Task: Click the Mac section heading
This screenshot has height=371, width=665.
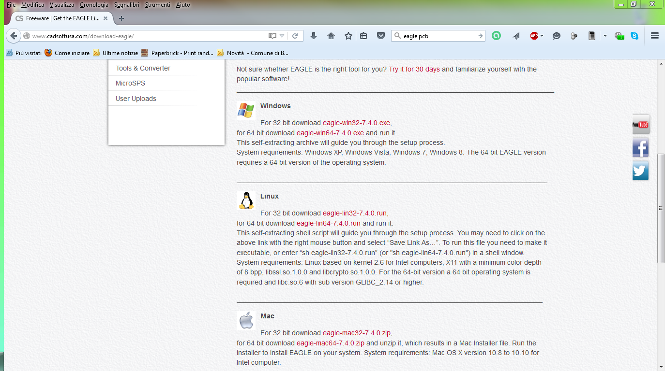Action: click(x=267, y=316)
